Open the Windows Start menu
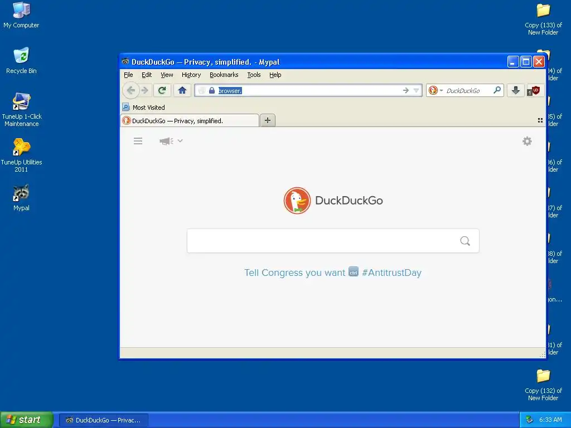This screenshot has width=571, height=428. pos(27,420)
